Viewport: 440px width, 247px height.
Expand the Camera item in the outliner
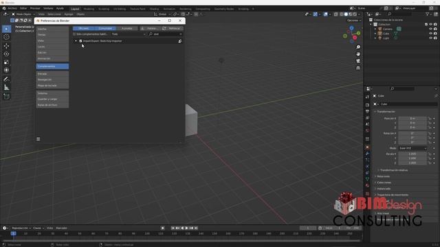click(x=375, y=29)
